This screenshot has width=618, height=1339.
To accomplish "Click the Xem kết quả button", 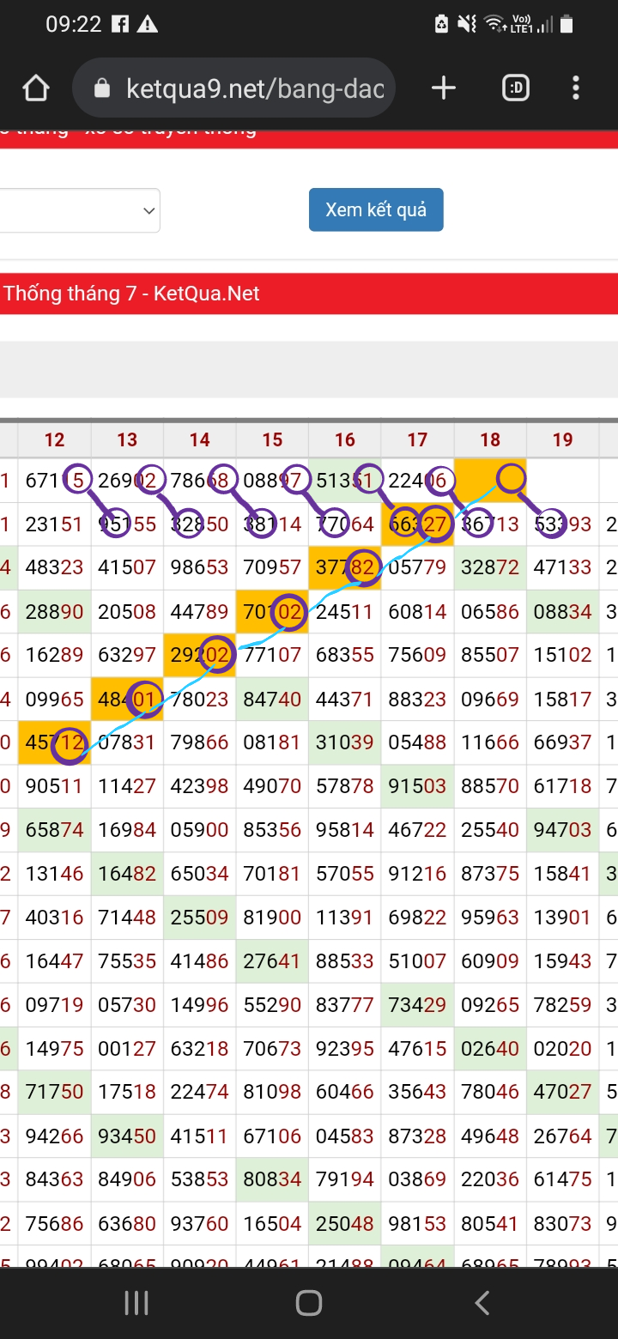I will [x=376, y=210].
